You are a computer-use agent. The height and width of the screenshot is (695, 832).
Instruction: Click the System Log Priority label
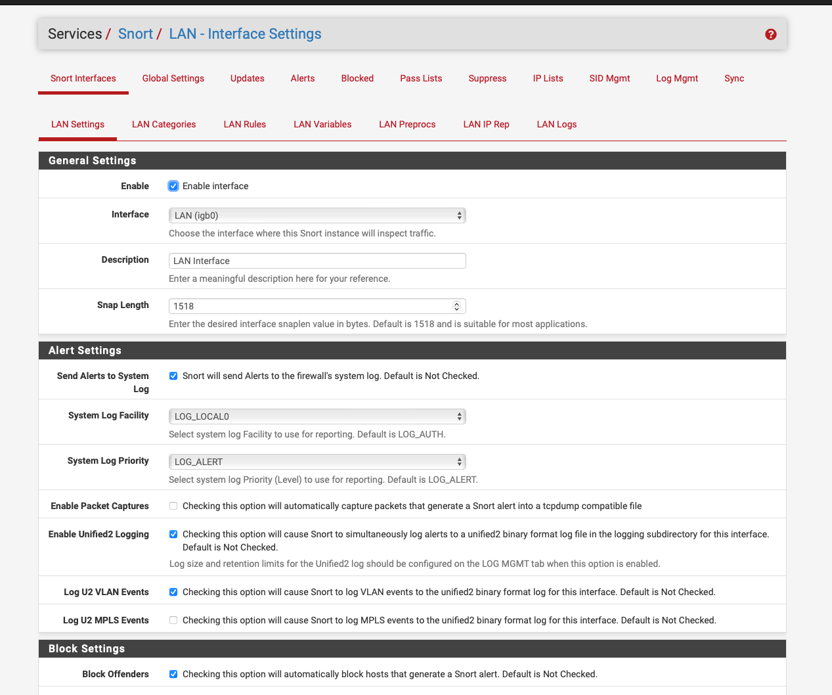click(x=108, y=460)
